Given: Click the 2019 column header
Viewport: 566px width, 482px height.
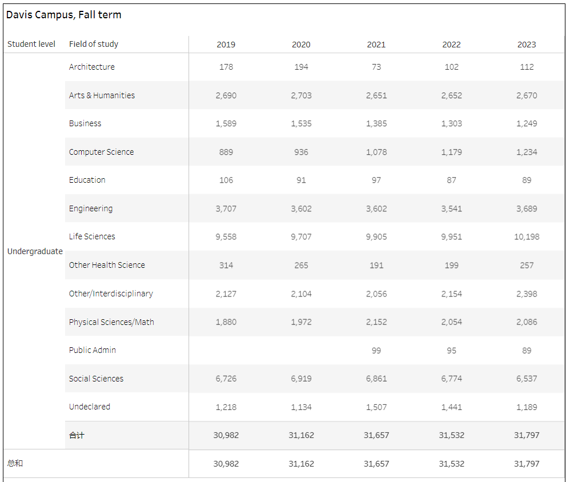Looking at the screenshot, I should pyautogui.click(x=226, y=45).
